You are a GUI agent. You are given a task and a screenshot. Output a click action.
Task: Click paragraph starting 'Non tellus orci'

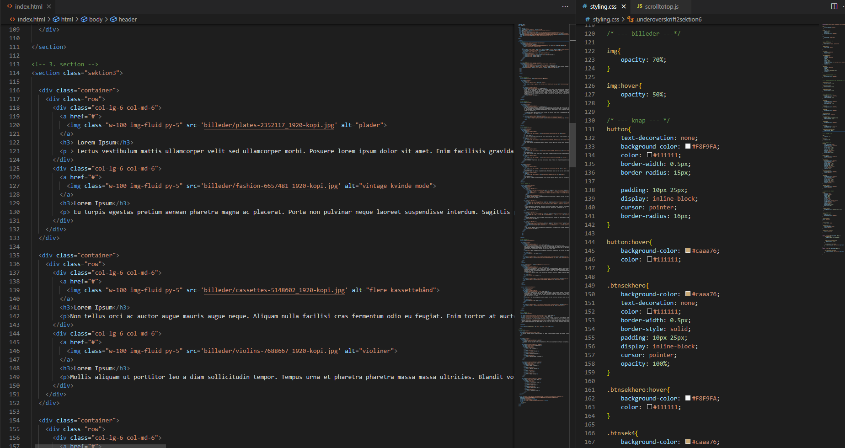tap(287, 316)
